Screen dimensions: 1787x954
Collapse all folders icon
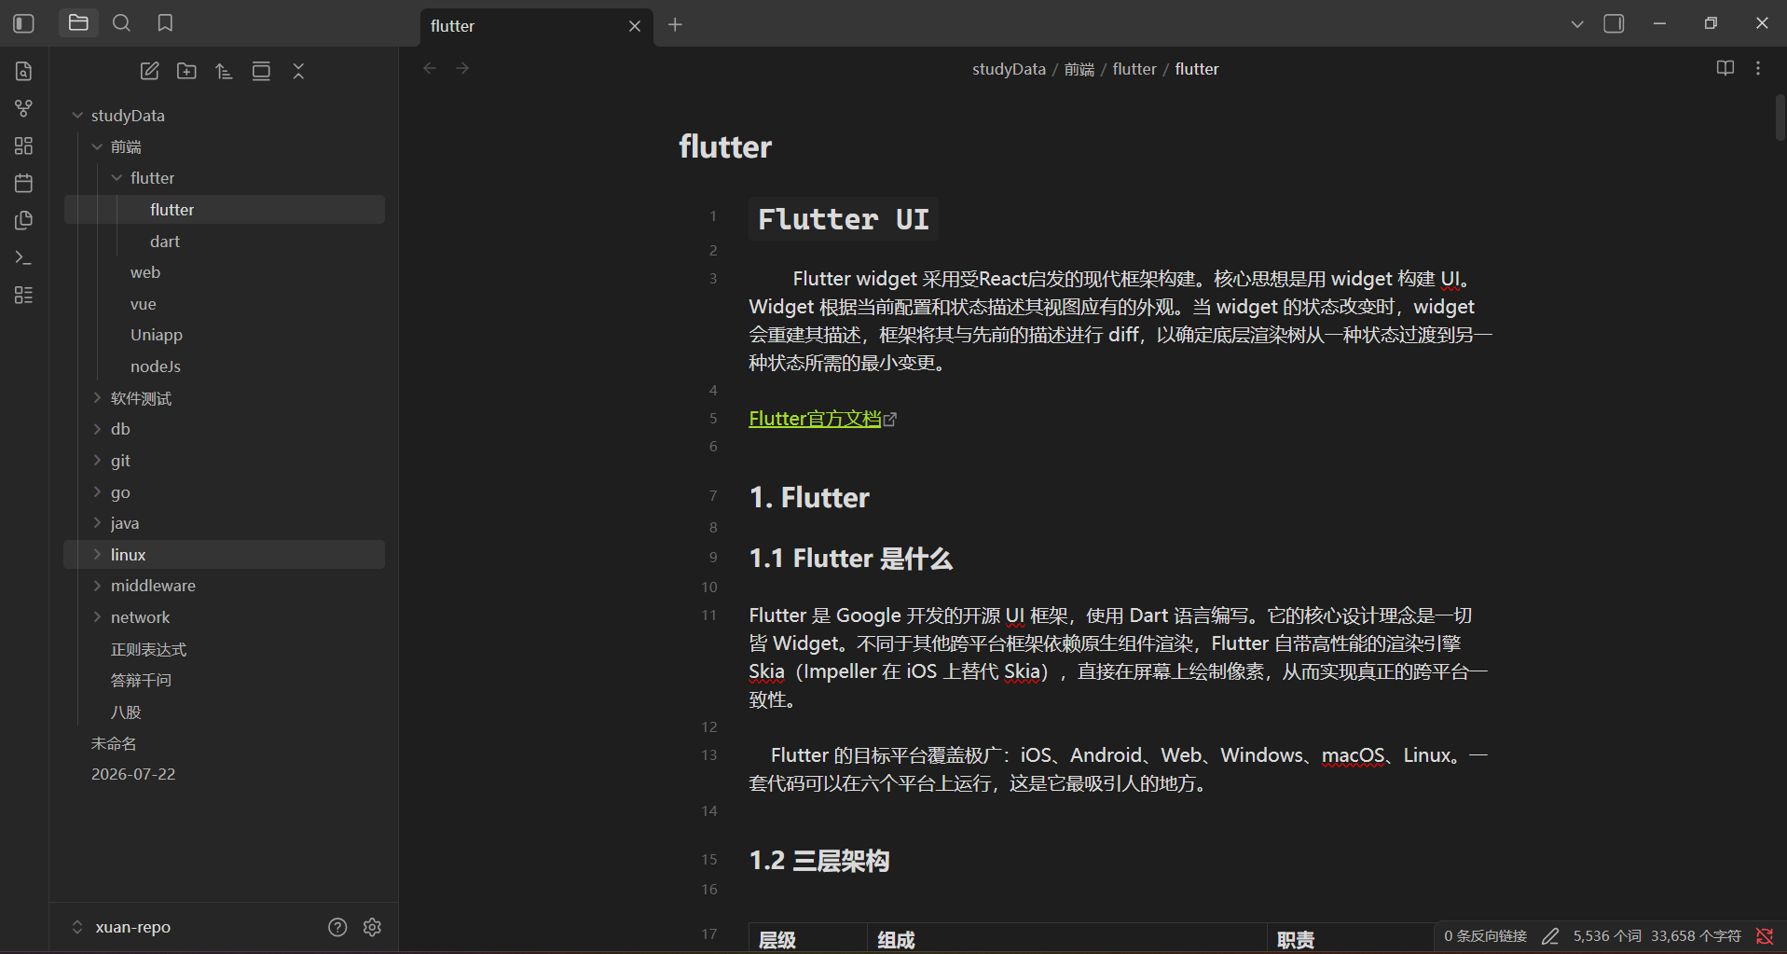click(x=298, y=71)
